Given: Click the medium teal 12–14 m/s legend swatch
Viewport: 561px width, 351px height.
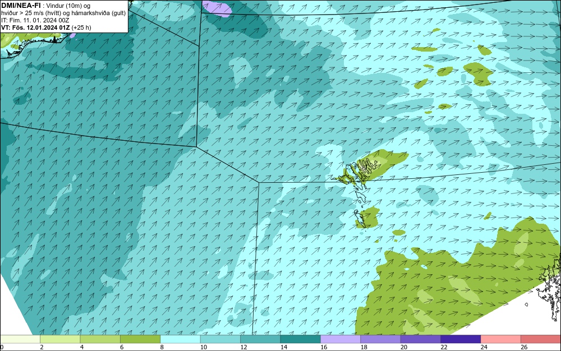Looking at the screenshot, I should 260,339.
